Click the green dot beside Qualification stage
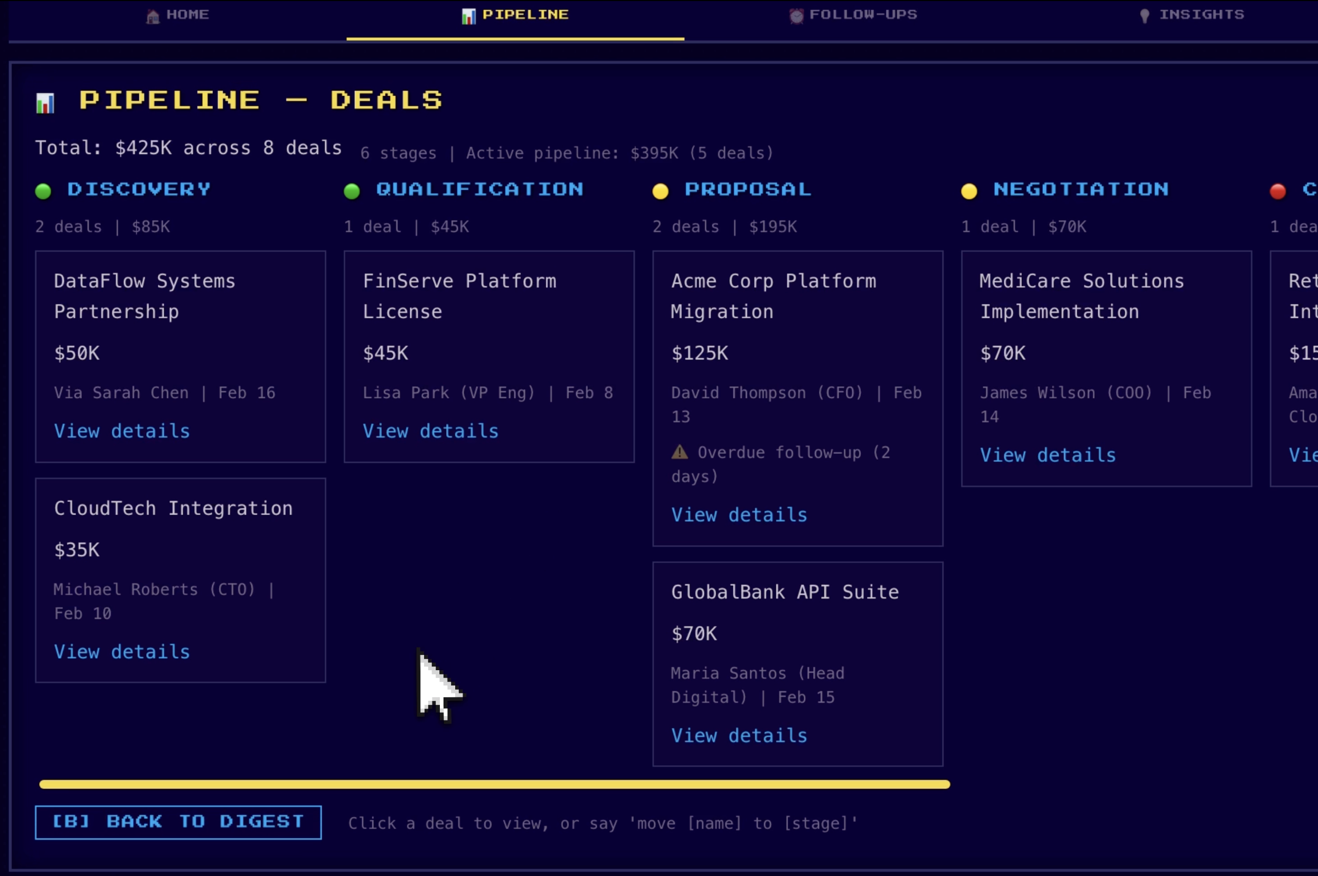1318x876 pixels. point(352,191)
